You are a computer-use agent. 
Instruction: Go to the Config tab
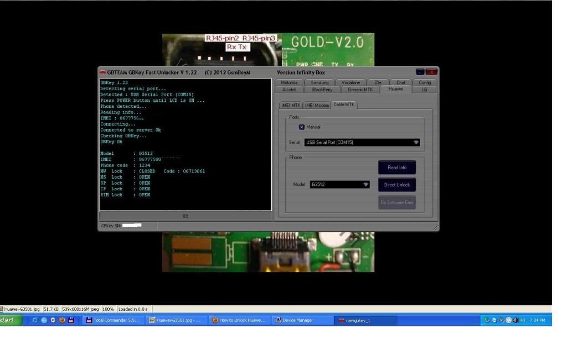[425, 82]
